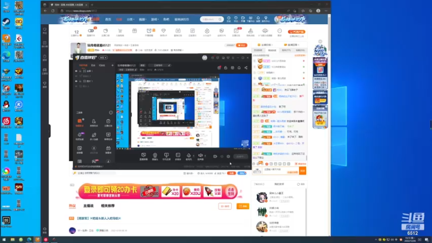
Task: Open the pinned 周家军 forum post link
Action: point(98,218)
